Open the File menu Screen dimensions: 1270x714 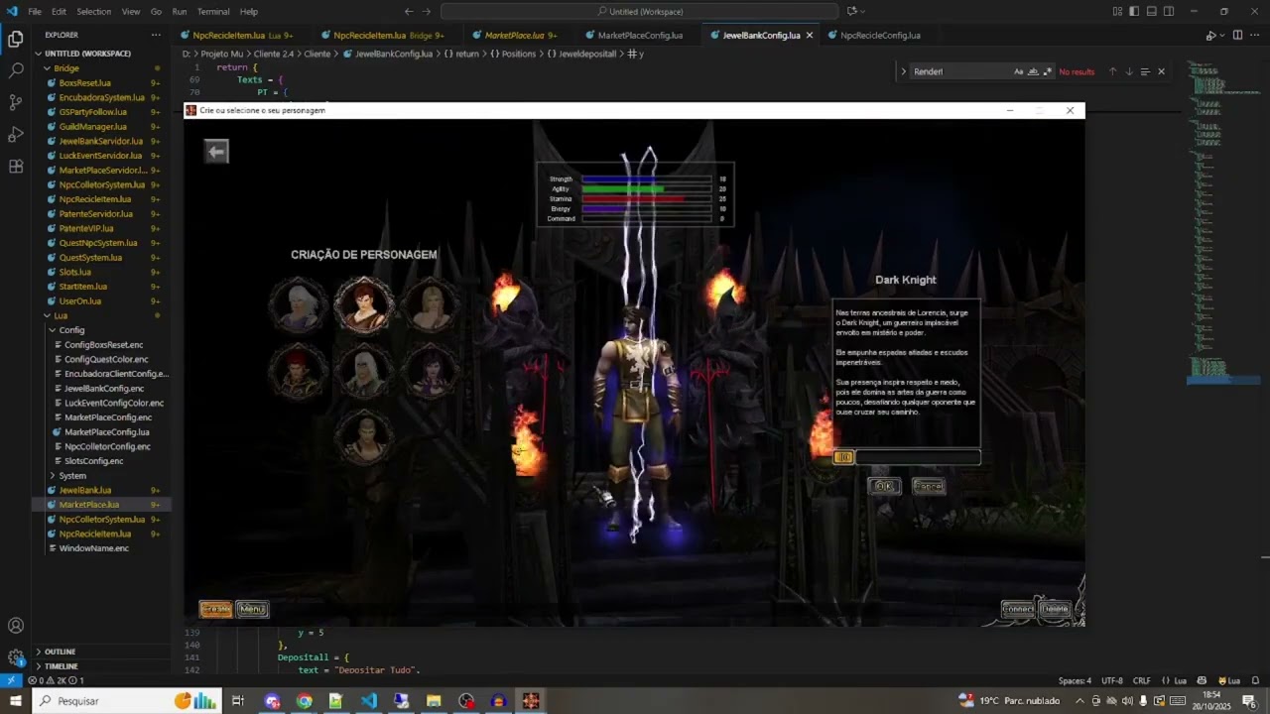point(35,12)
